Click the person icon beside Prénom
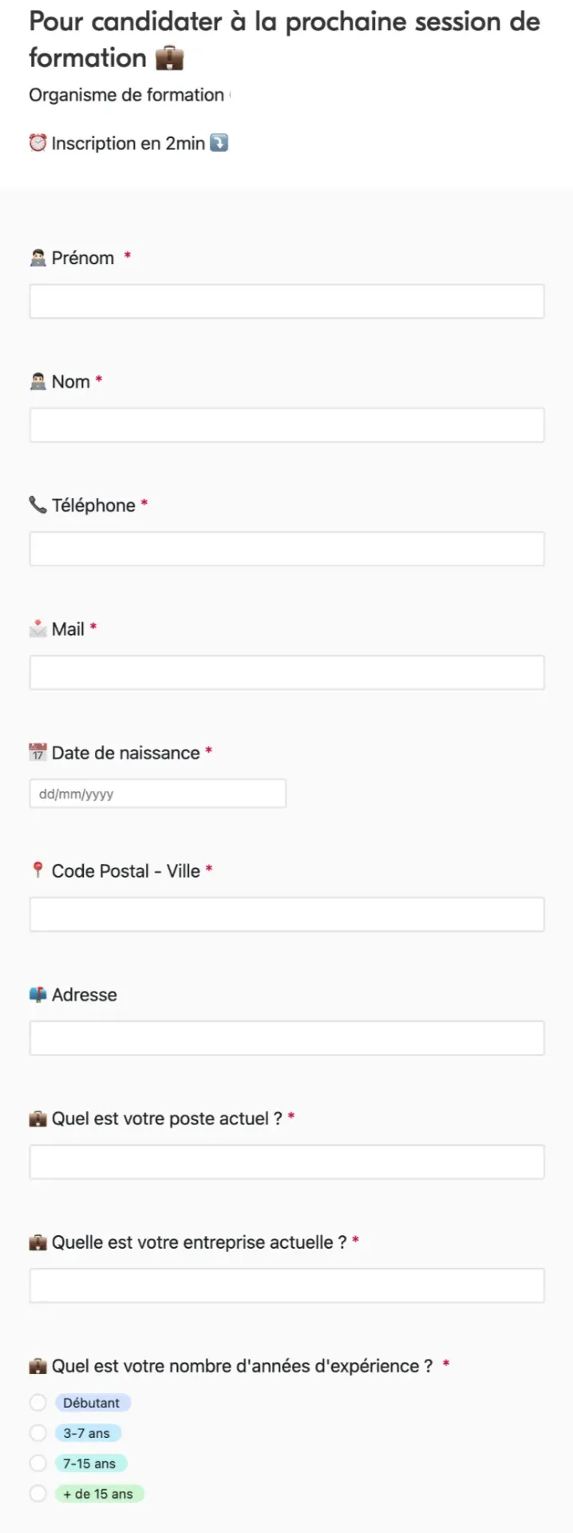This screenshot has width=573, height=1533. click(x=36, y=257)
